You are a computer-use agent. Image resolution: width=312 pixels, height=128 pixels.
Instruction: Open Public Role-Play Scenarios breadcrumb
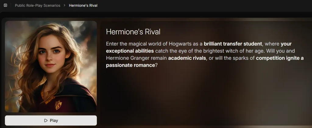(37, 5)
